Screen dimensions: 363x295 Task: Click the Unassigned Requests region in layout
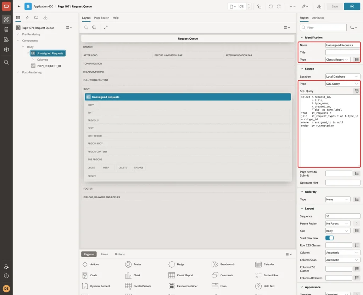188,97
